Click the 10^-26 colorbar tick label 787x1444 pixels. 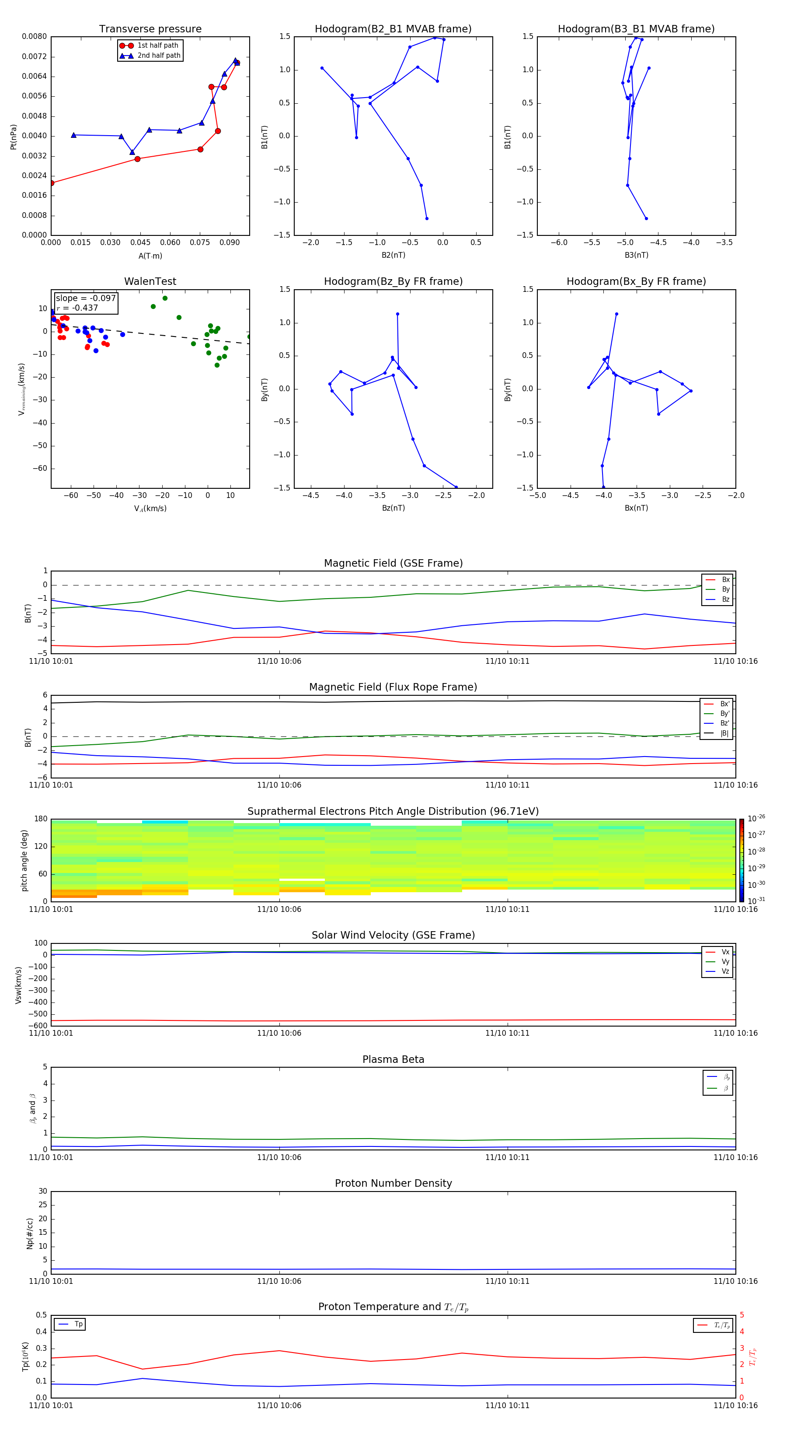point(756,818)
